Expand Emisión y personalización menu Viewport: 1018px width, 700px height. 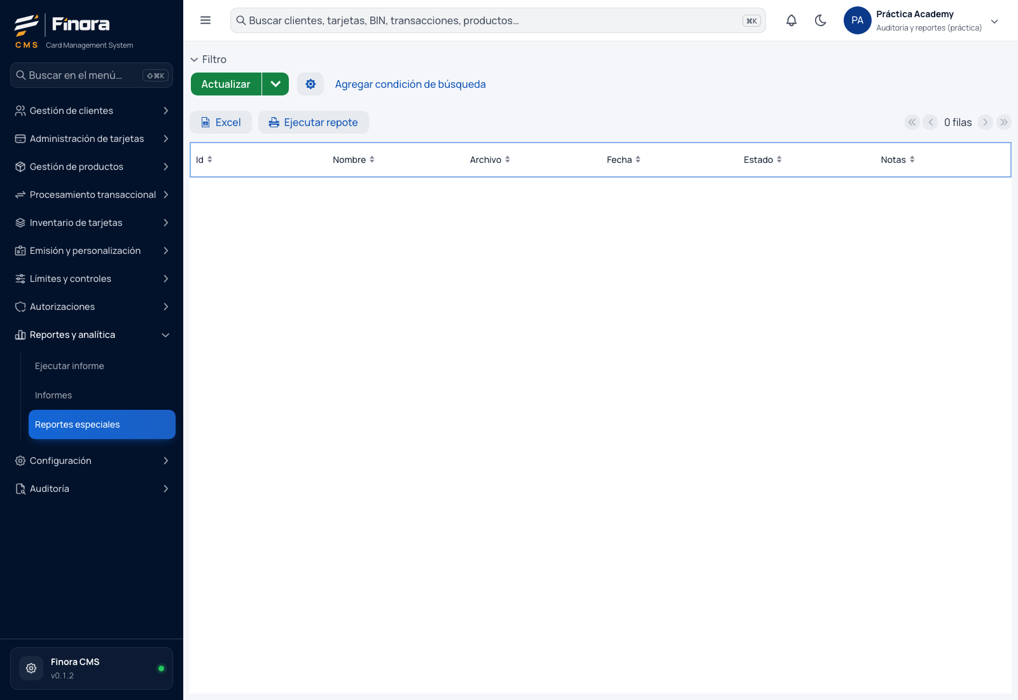click(92, 251)
